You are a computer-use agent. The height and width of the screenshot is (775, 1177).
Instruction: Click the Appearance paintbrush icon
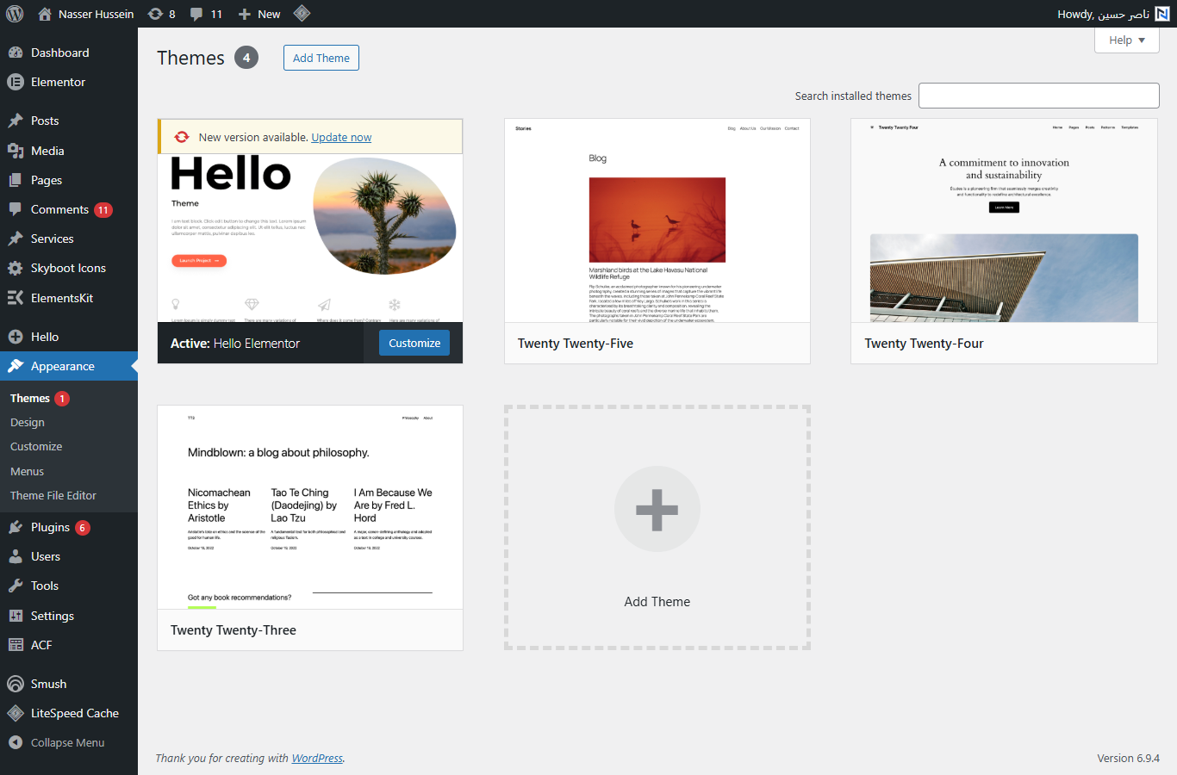[x=16, y=366]
